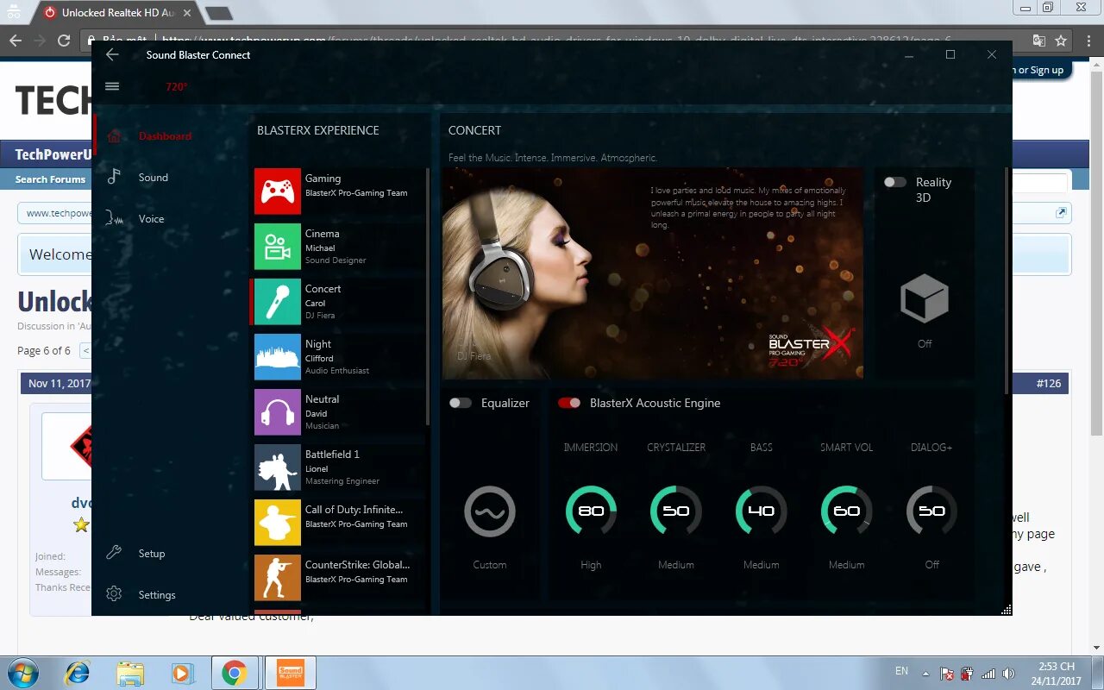Adjust the Smart Vol dial at 60
The width and height of the screenshot is (1104, 690).
point(847,511)
